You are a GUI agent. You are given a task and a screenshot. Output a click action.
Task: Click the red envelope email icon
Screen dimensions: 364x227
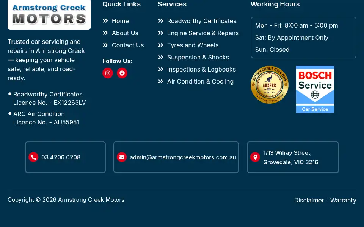(x=122, y=157)
